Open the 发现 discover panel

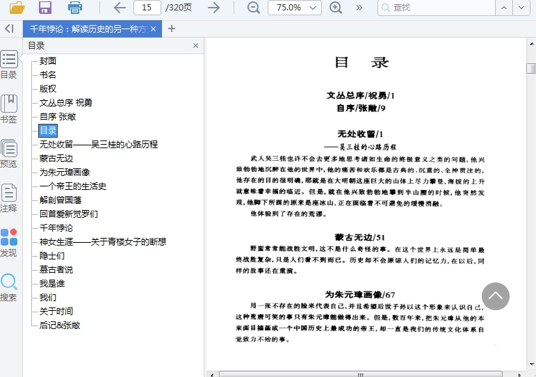9,243
